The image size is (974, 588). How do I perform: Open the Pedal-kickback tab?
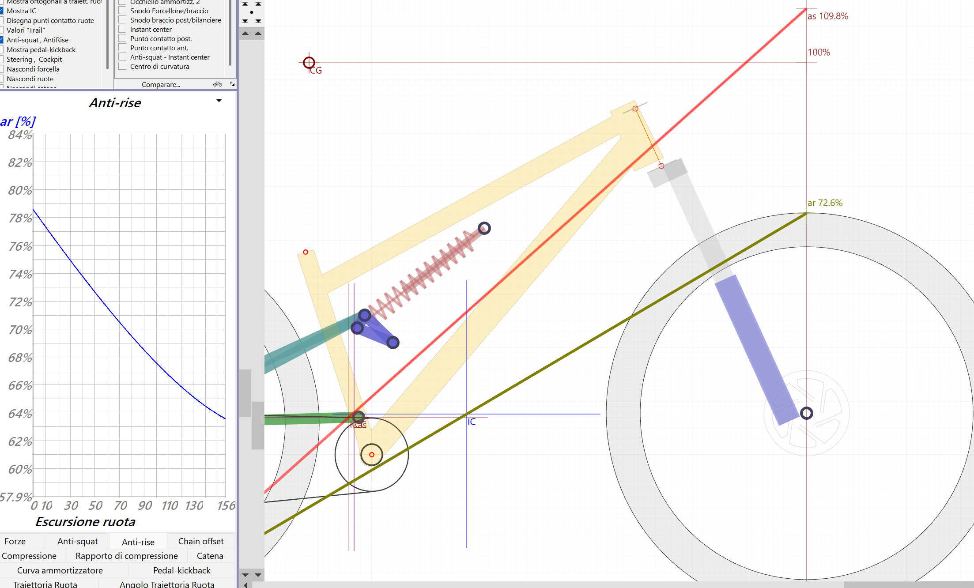[181, 570]
